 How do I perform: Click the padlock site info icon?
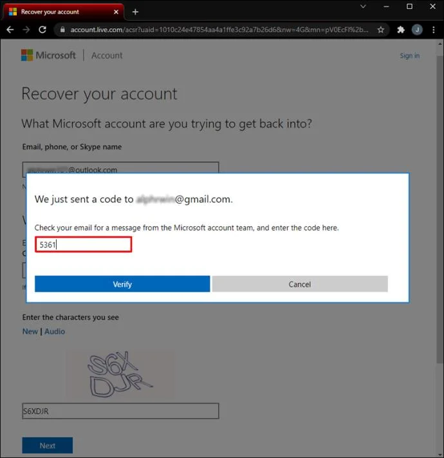[x=62, y=30]
